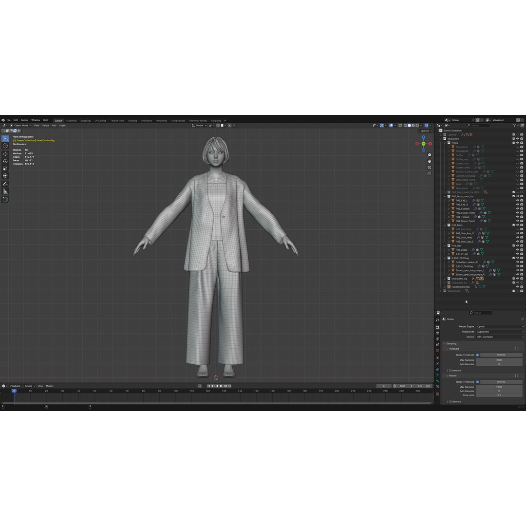Click the green Y axis on navigation gizmo

[x=423, y=144]
